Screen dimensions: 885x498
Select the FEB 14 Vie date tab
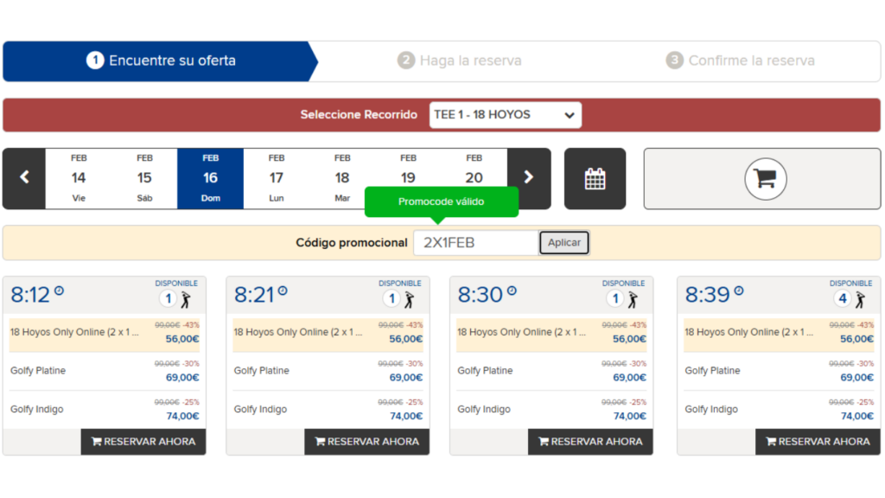(79, 178)
